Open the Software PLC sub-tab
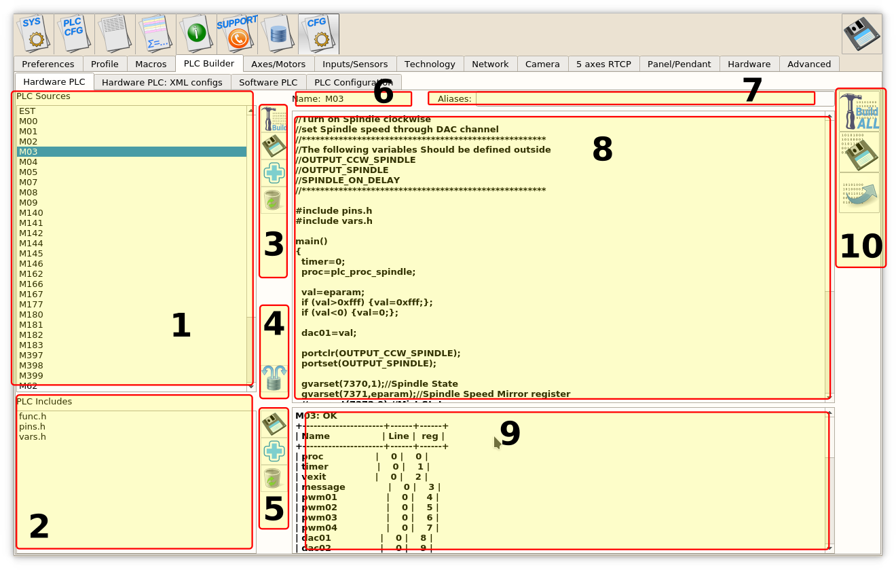Screen dimensions: 896x570 point(268,82)
